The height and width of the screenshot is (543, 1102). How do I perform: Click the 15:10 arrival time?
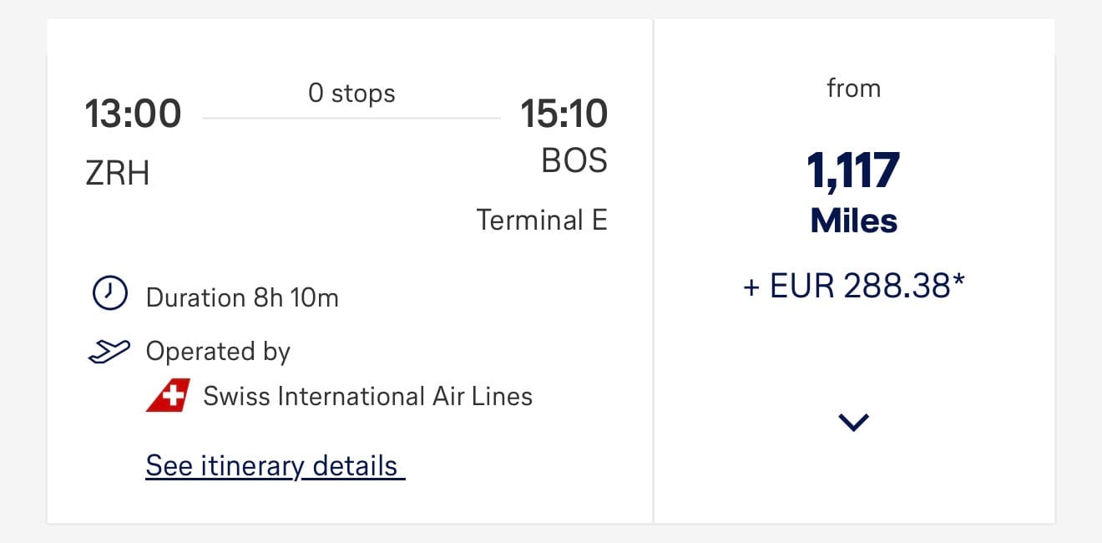tap(564, 114)
